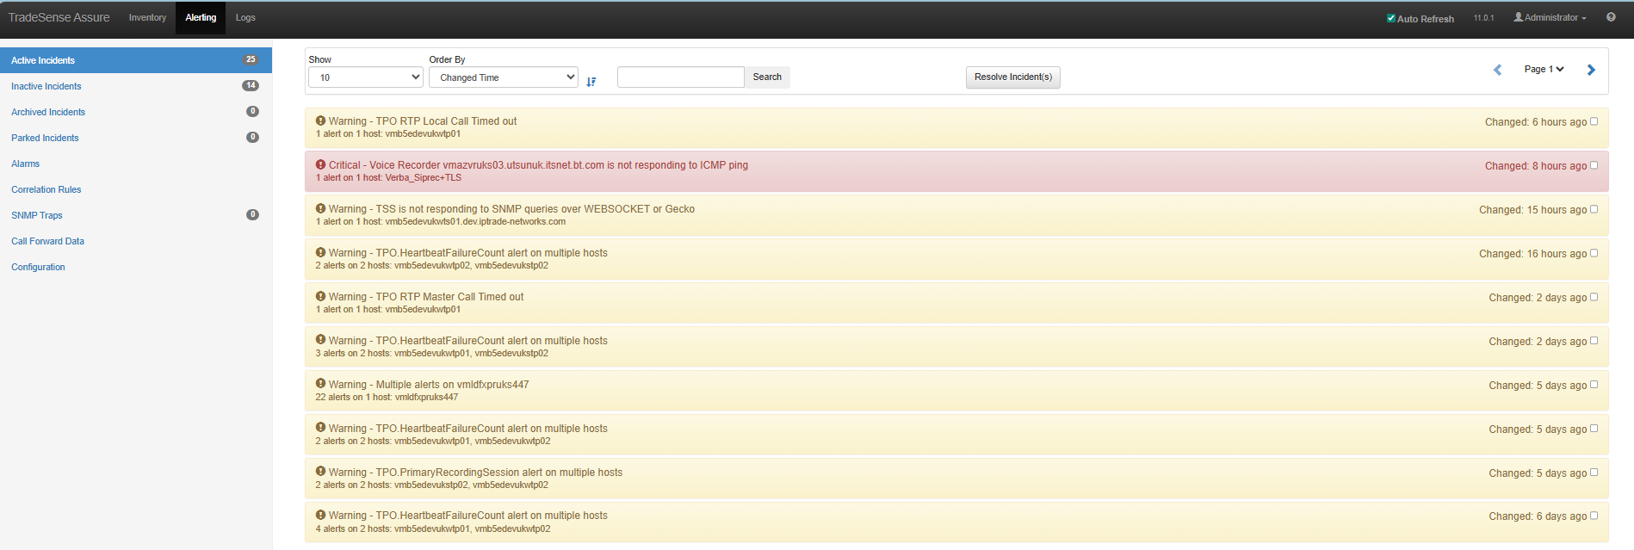Select checkbox for PrimaryRecordingSession incident

coord(1594,473)
